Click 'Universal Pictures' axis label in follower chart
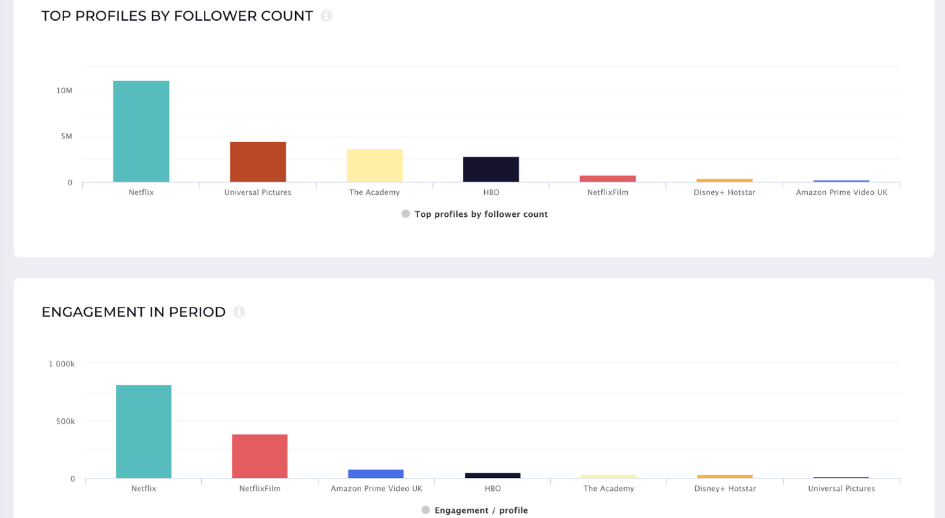This screenshot has width=945, height=518. point(258,192)
